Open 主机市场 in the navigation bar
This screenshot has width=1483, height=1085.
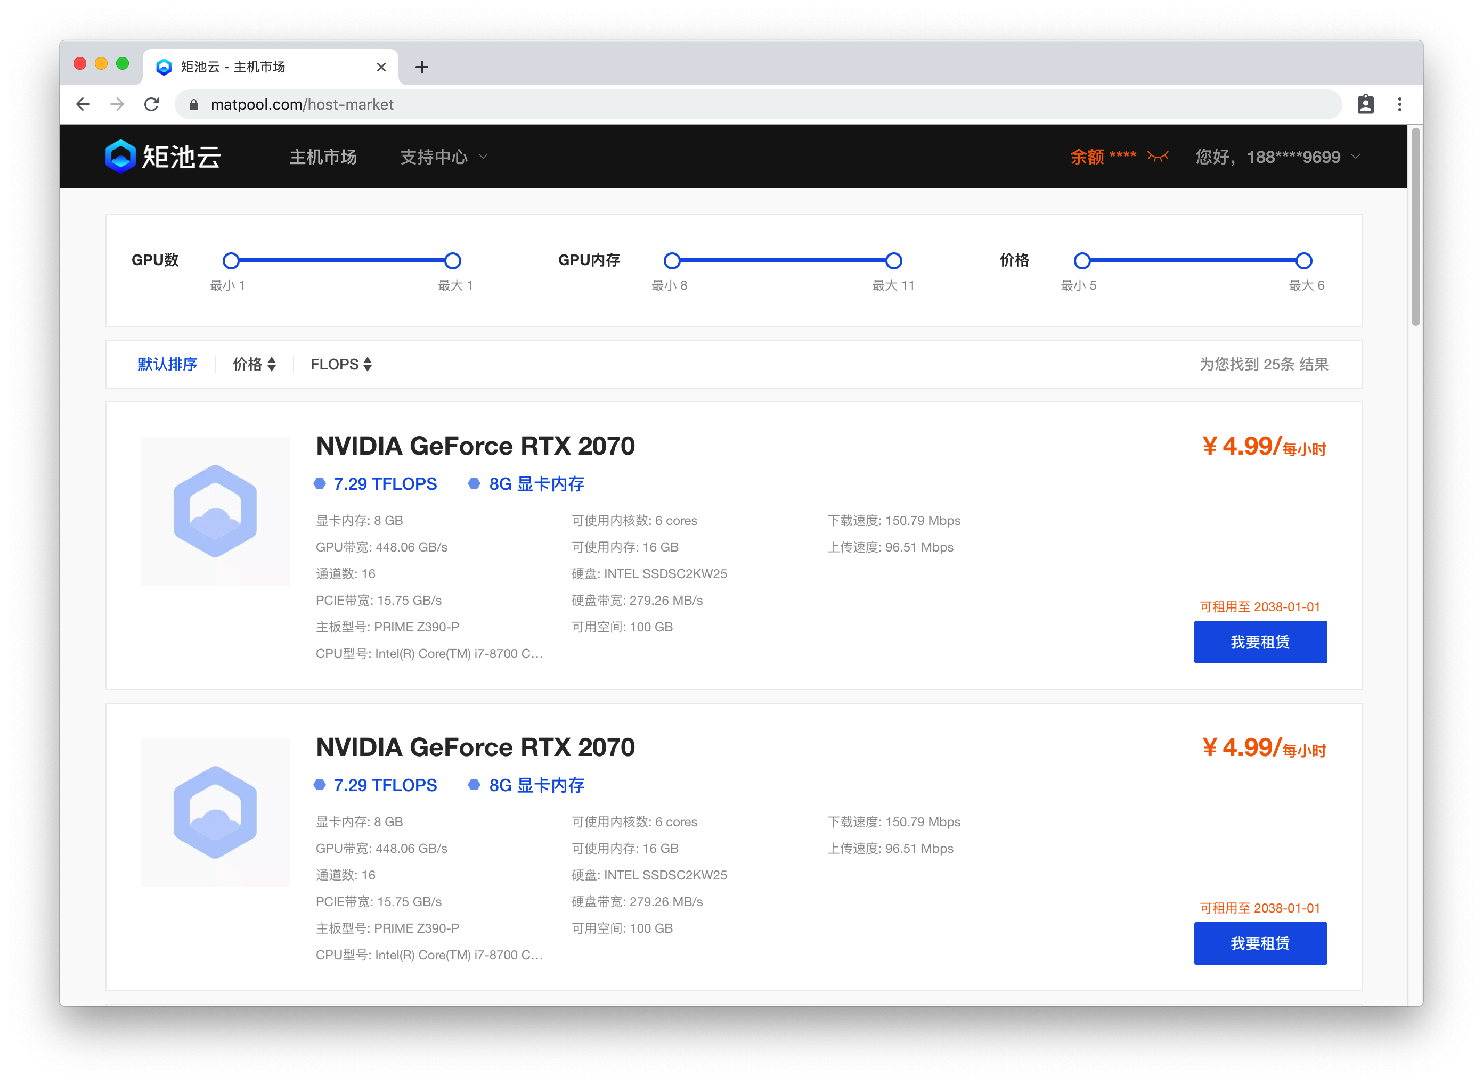323,157
